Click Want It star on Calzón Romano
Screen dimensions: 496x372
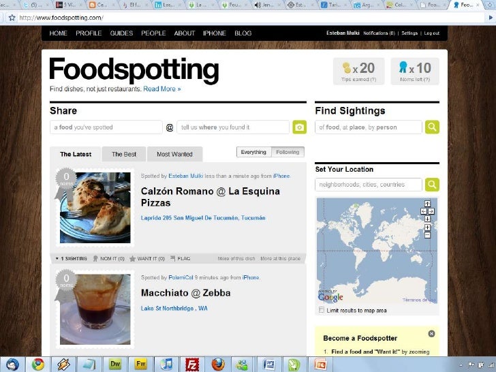(133, 258)
